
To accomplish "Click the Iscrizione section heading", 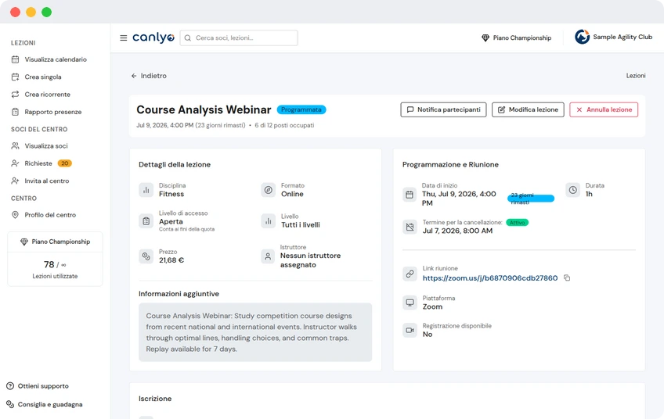I will [155, 399].
